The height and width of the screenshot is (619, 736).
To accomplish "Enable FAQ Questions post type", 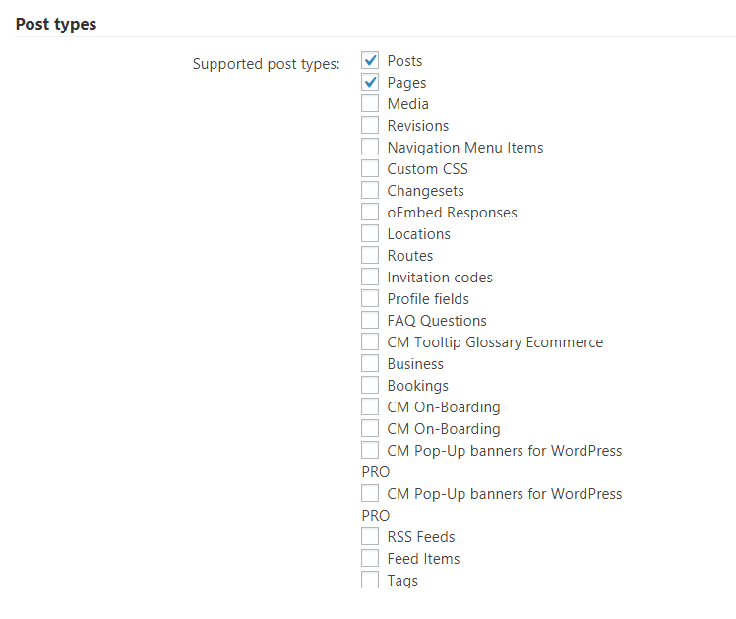I will 370,321.
